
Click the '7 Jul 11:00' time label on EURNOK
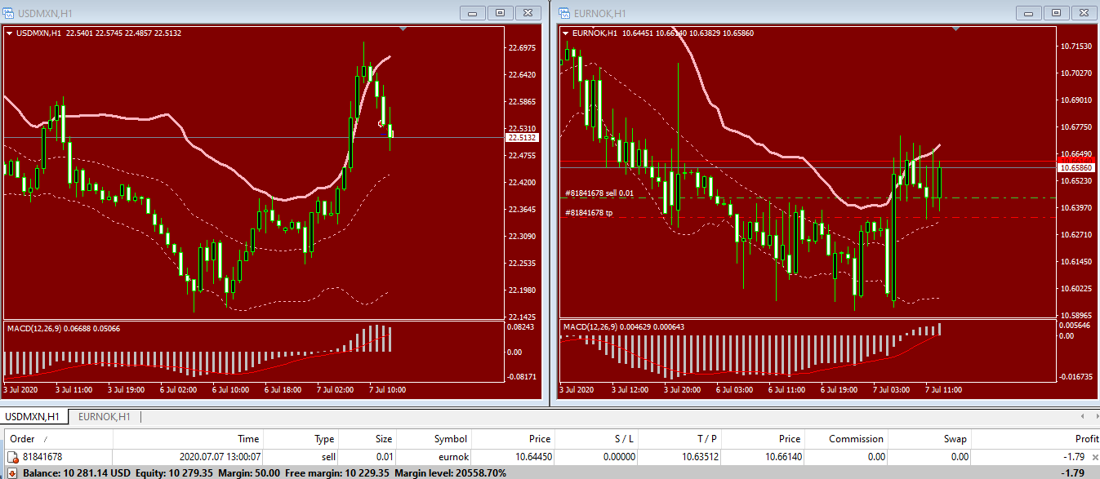[944, 390]
